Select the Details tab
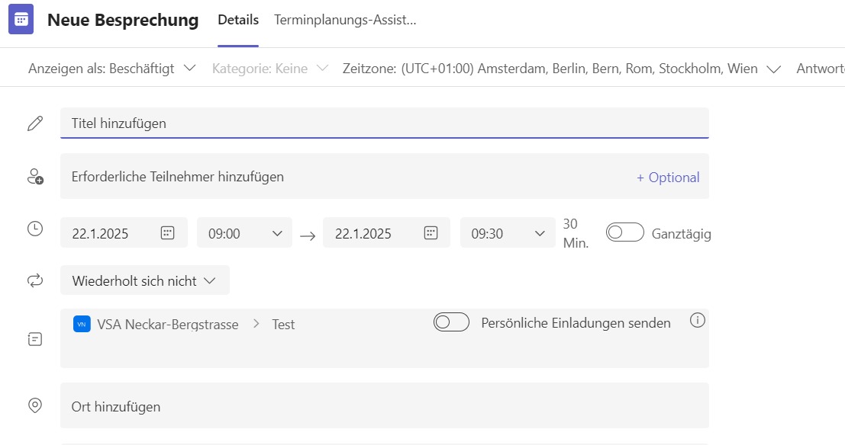This screenshot has height=445, width=845. [238, 20]
